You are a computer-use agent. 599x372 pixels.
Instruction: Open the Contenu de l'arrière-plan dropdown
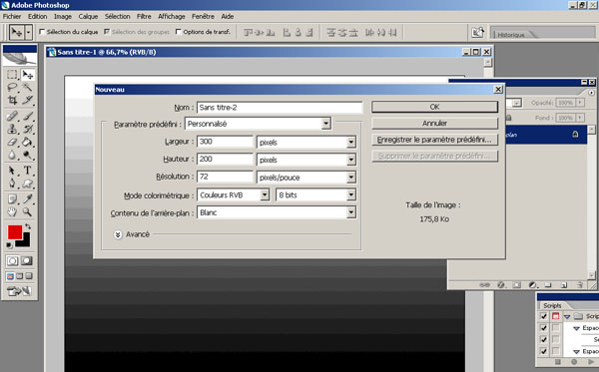tap(351, 212)
